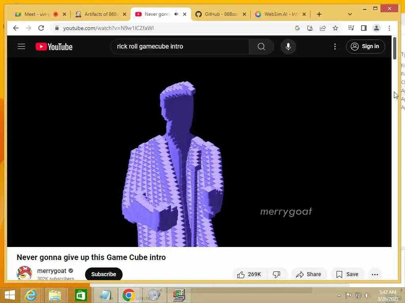
Task: Run the YouTube search magnifier button
Action: coord(261,47)
